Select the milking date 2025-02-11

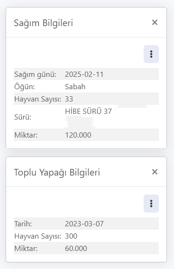[84, 74]
